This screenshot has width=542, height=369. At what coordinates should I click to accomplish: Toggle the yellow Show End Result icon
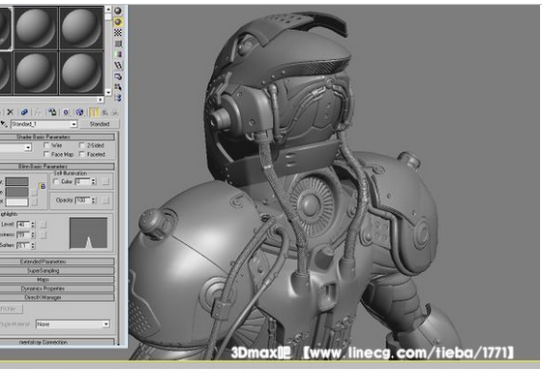click(94, 112)
